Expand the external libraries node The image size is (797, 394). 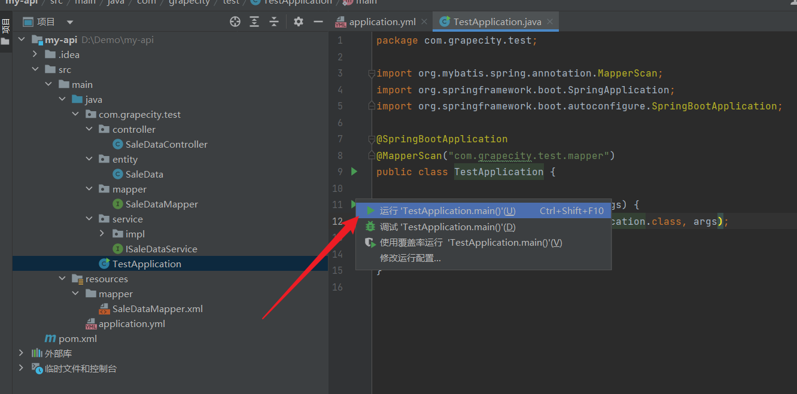pyautogui.click(x=22, y=353)
